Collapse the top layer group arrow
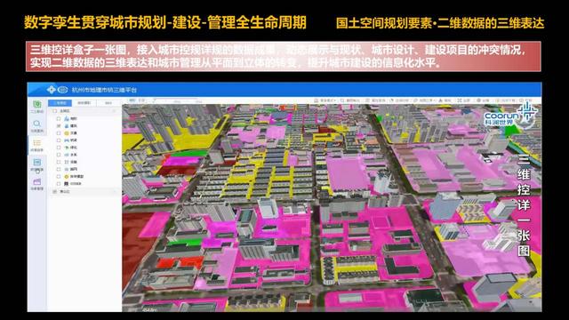 [114, 111]
